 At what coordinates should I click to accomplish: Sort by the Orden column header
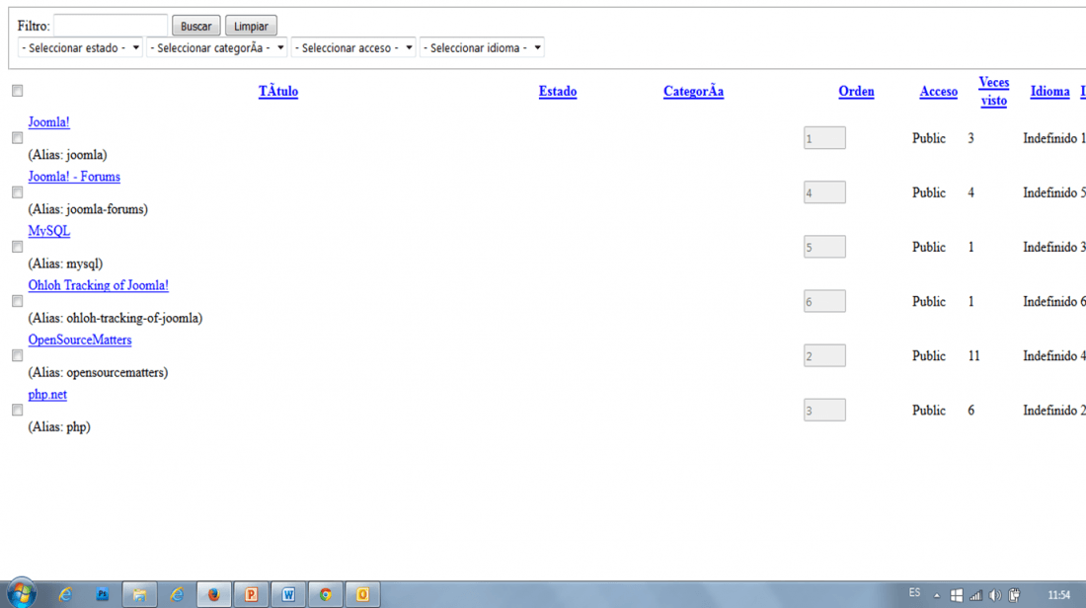(x=856, y=92)
